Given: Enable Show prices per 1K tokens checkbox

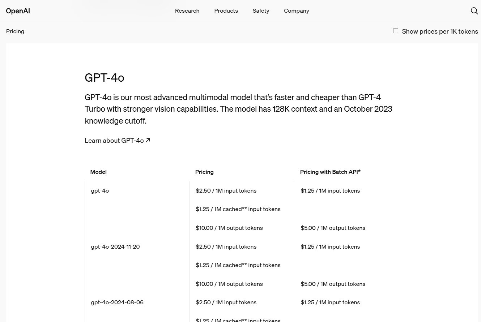Looking at the screenshot, I should 396,31.
